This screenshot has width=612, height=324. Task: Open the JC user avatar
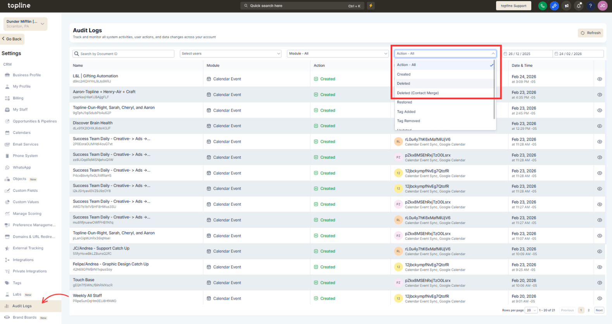point(602,6)
